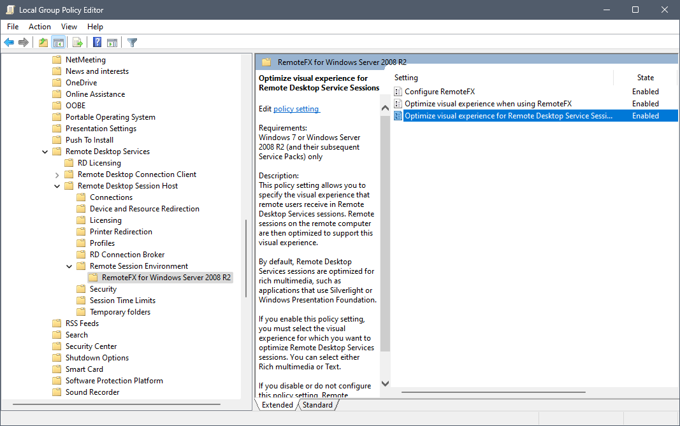Switch to the Standard tab
The image size is (680, 426).
tap(317, 405)
